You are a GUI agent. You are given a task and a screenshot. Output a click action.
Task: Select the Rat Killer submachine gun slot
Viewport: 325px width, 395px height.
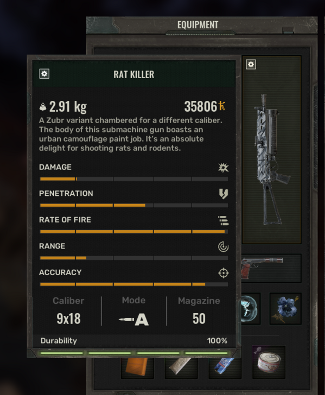coord(272,150)
